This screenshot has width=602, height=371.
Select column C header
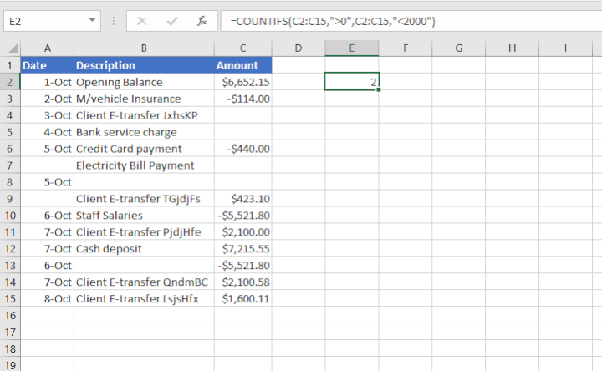[242, 48]
